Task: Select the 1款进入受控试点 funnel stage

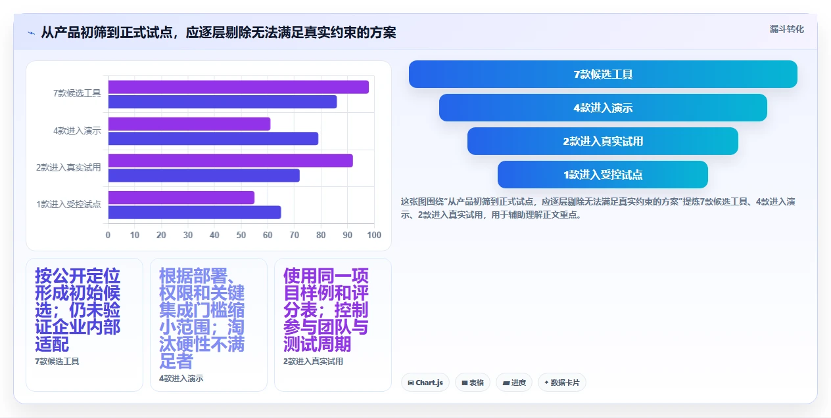Action: coord(603,175)
